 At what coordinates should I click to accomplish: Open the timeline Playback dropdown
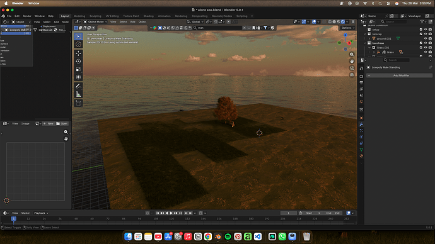tap(41, 213)
